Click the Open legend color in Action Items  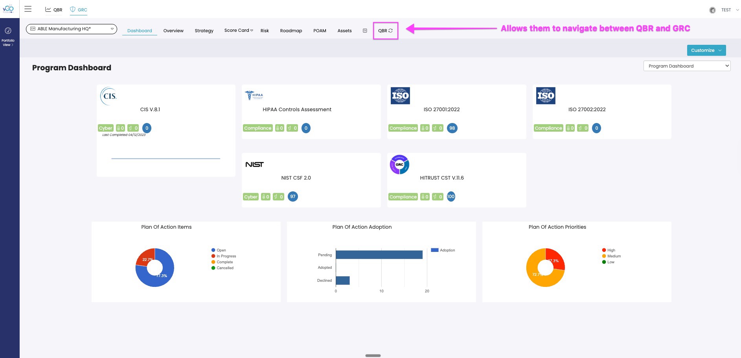[213, 250]
